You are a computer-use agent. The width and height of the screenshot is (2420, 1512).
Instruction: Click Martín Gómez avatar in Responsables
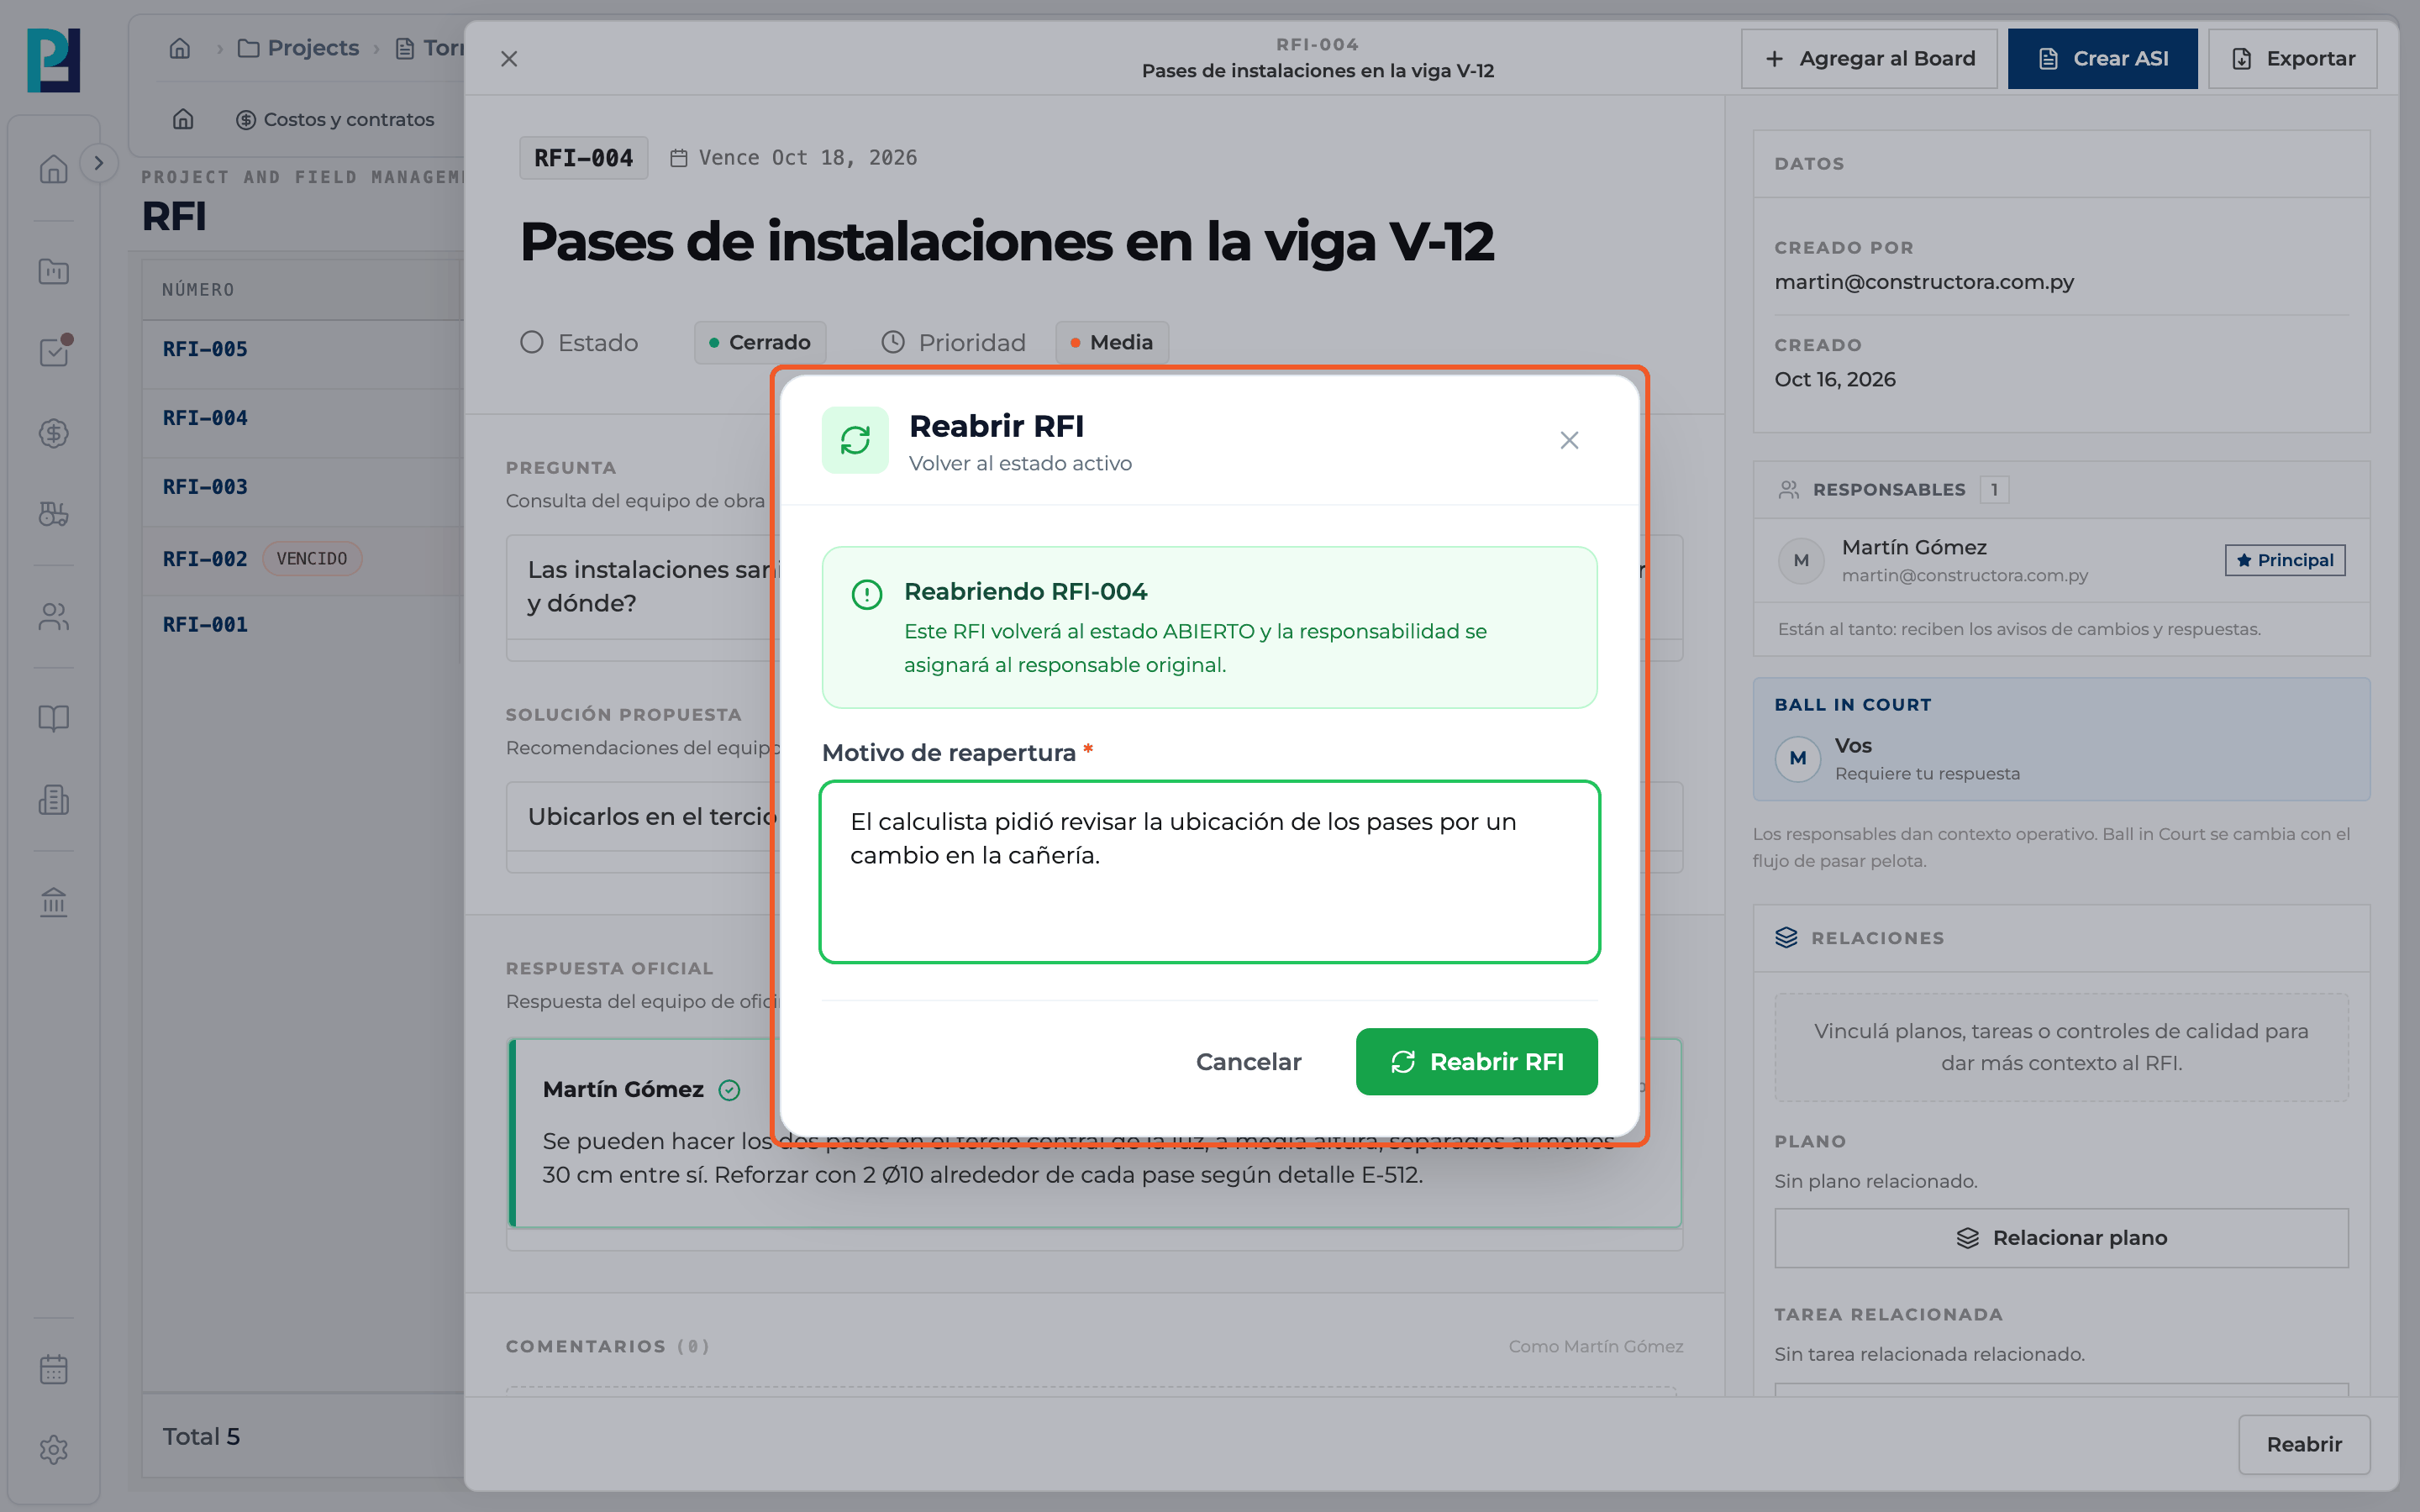[1801, 560]
